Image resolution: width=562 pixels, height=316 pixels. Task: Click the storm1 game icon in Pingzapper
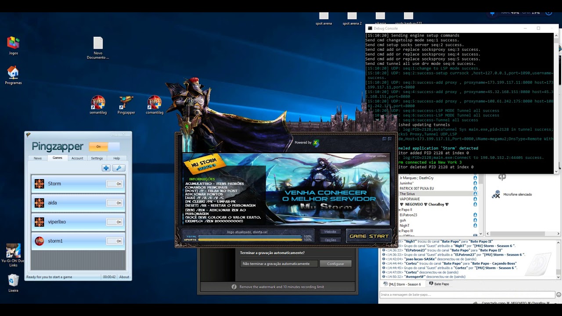click(40, 241)
